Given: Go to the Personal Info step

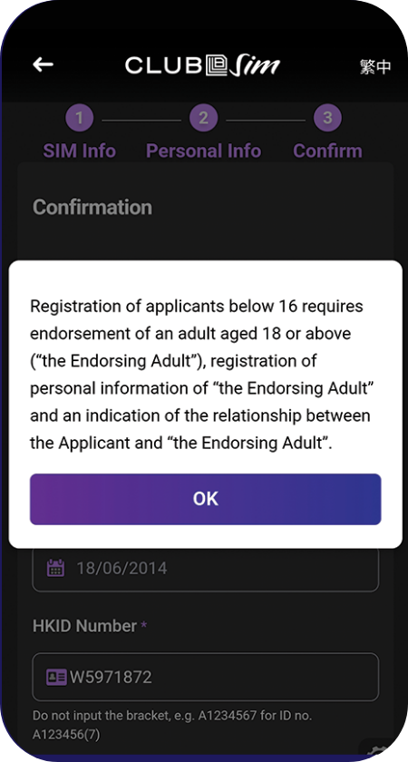Looking at the screenshot, I should [203, 151].
